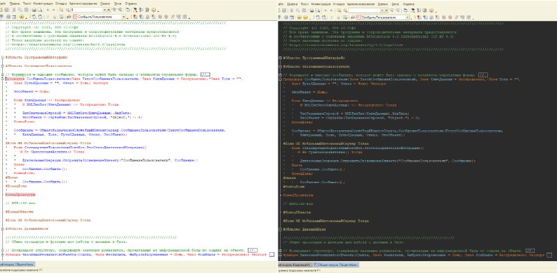This screenshot has width=557, height=273.
Task: Find icon in dark-theme window toolbar
Action: (339, 10)
